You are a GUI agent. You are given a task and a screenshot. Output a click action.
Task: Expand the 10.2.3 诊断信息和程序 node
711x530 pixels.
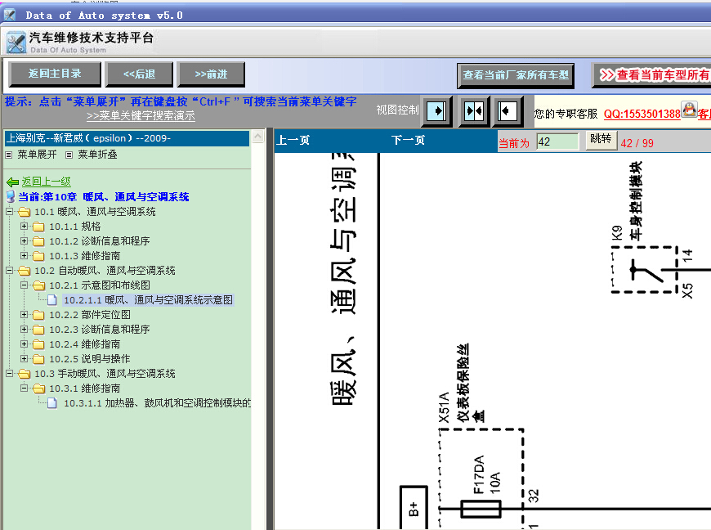pos(24,329)
